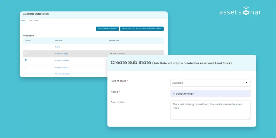The image size is (276, 138).
Task: Click the Description textarea resize handle
Action: pyautogui.click(x=249, y=118)
